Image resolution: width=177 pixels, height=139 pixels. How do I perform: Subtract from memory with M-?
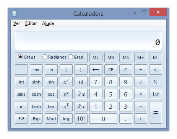coord(156,57)
